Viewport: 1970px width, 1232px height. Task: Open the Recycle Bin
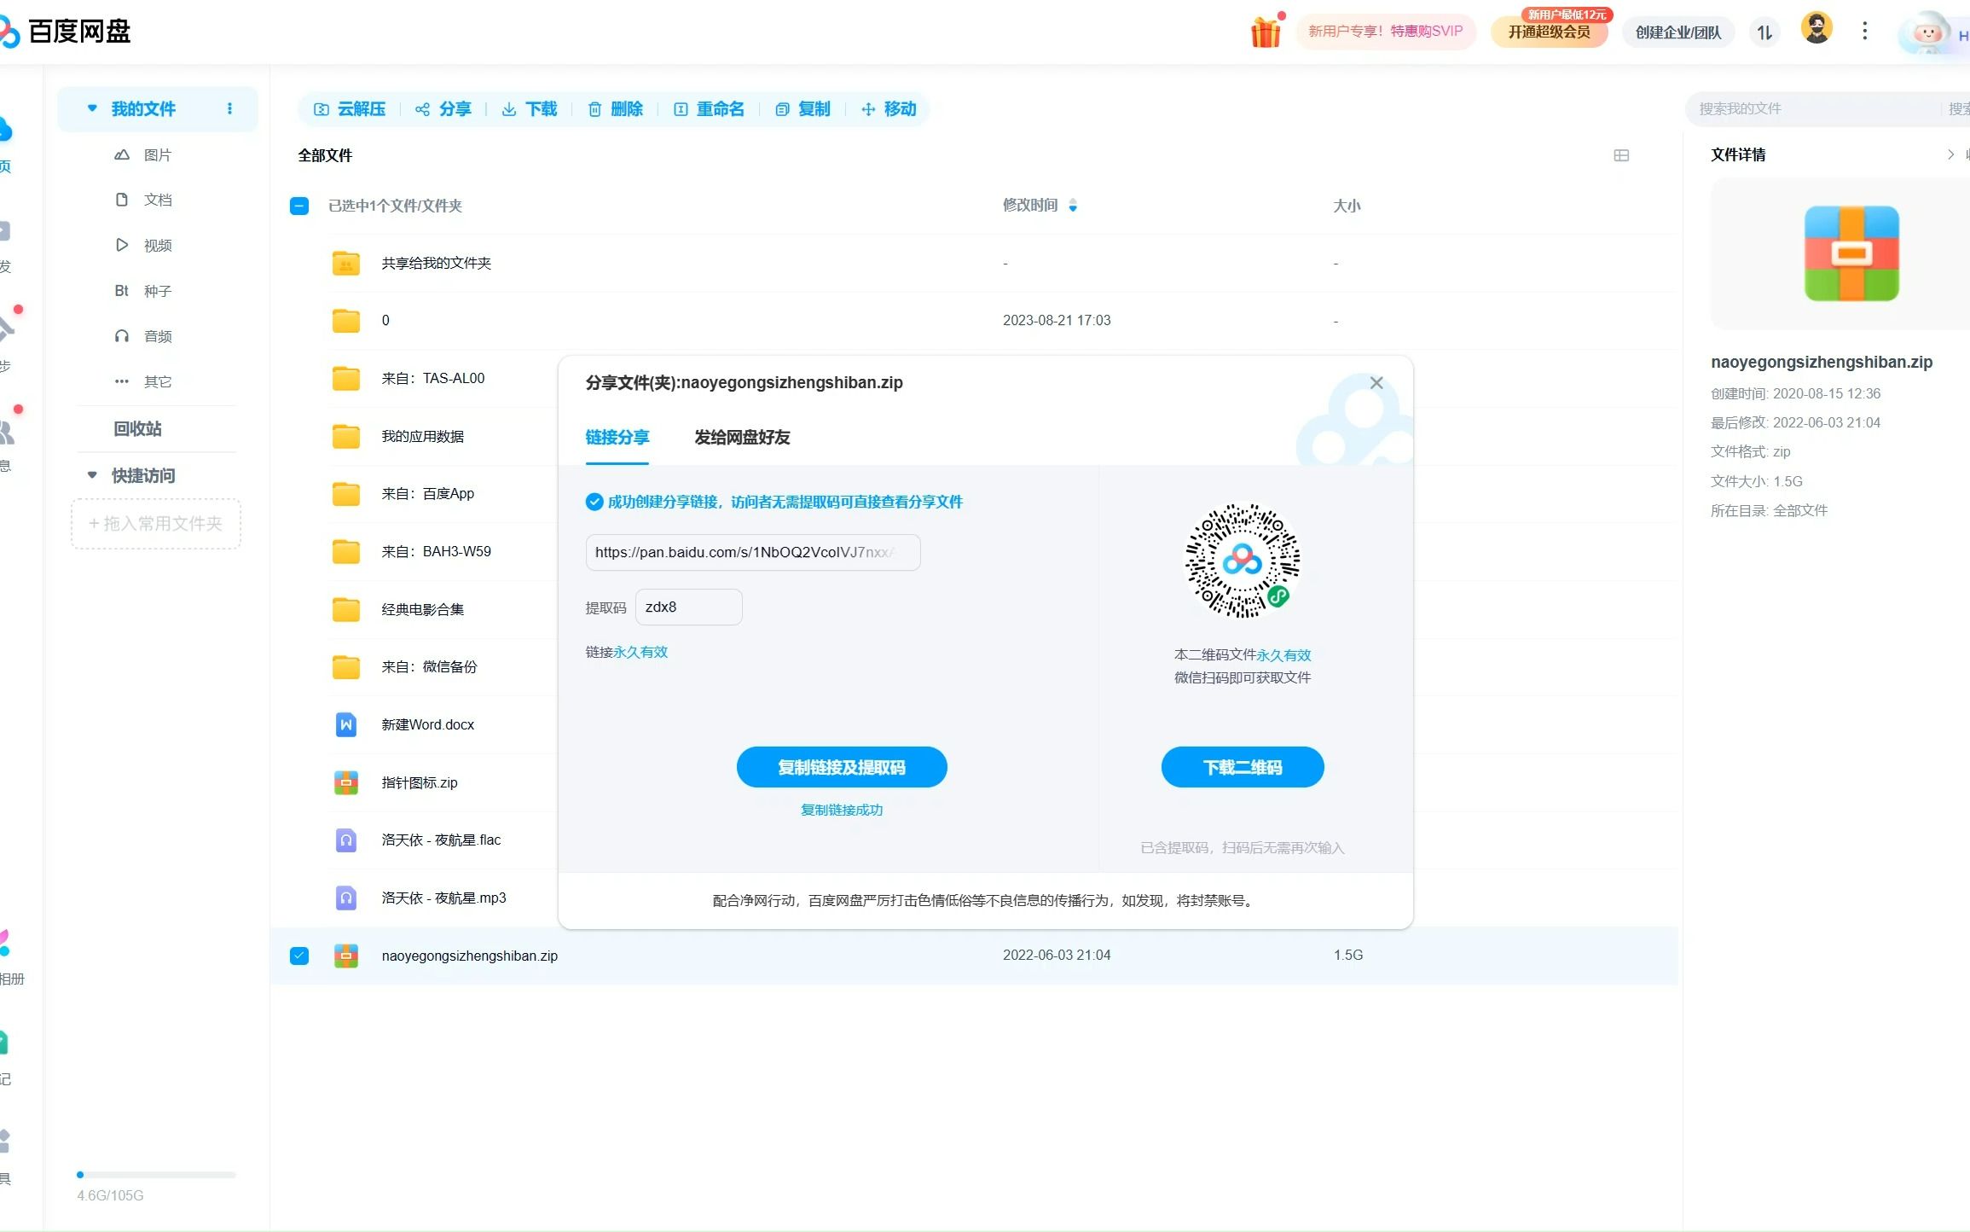tap(137, 428)
